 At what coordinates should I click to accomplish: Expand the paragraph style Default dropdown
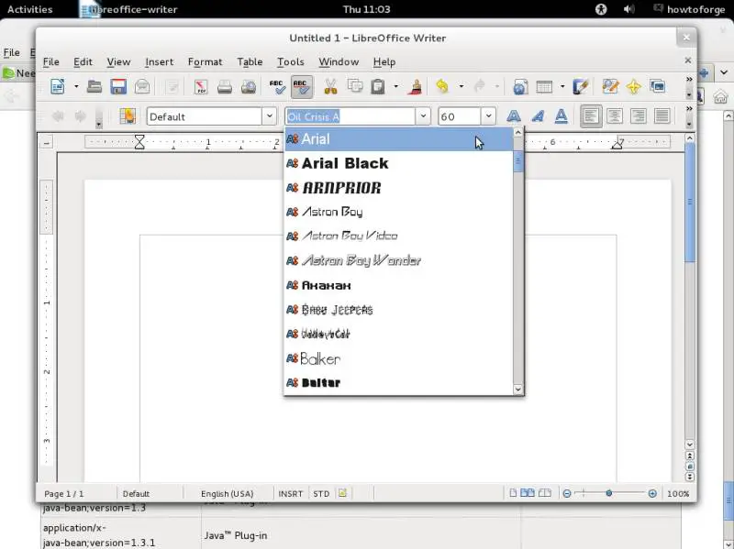[x=269, y=116]
